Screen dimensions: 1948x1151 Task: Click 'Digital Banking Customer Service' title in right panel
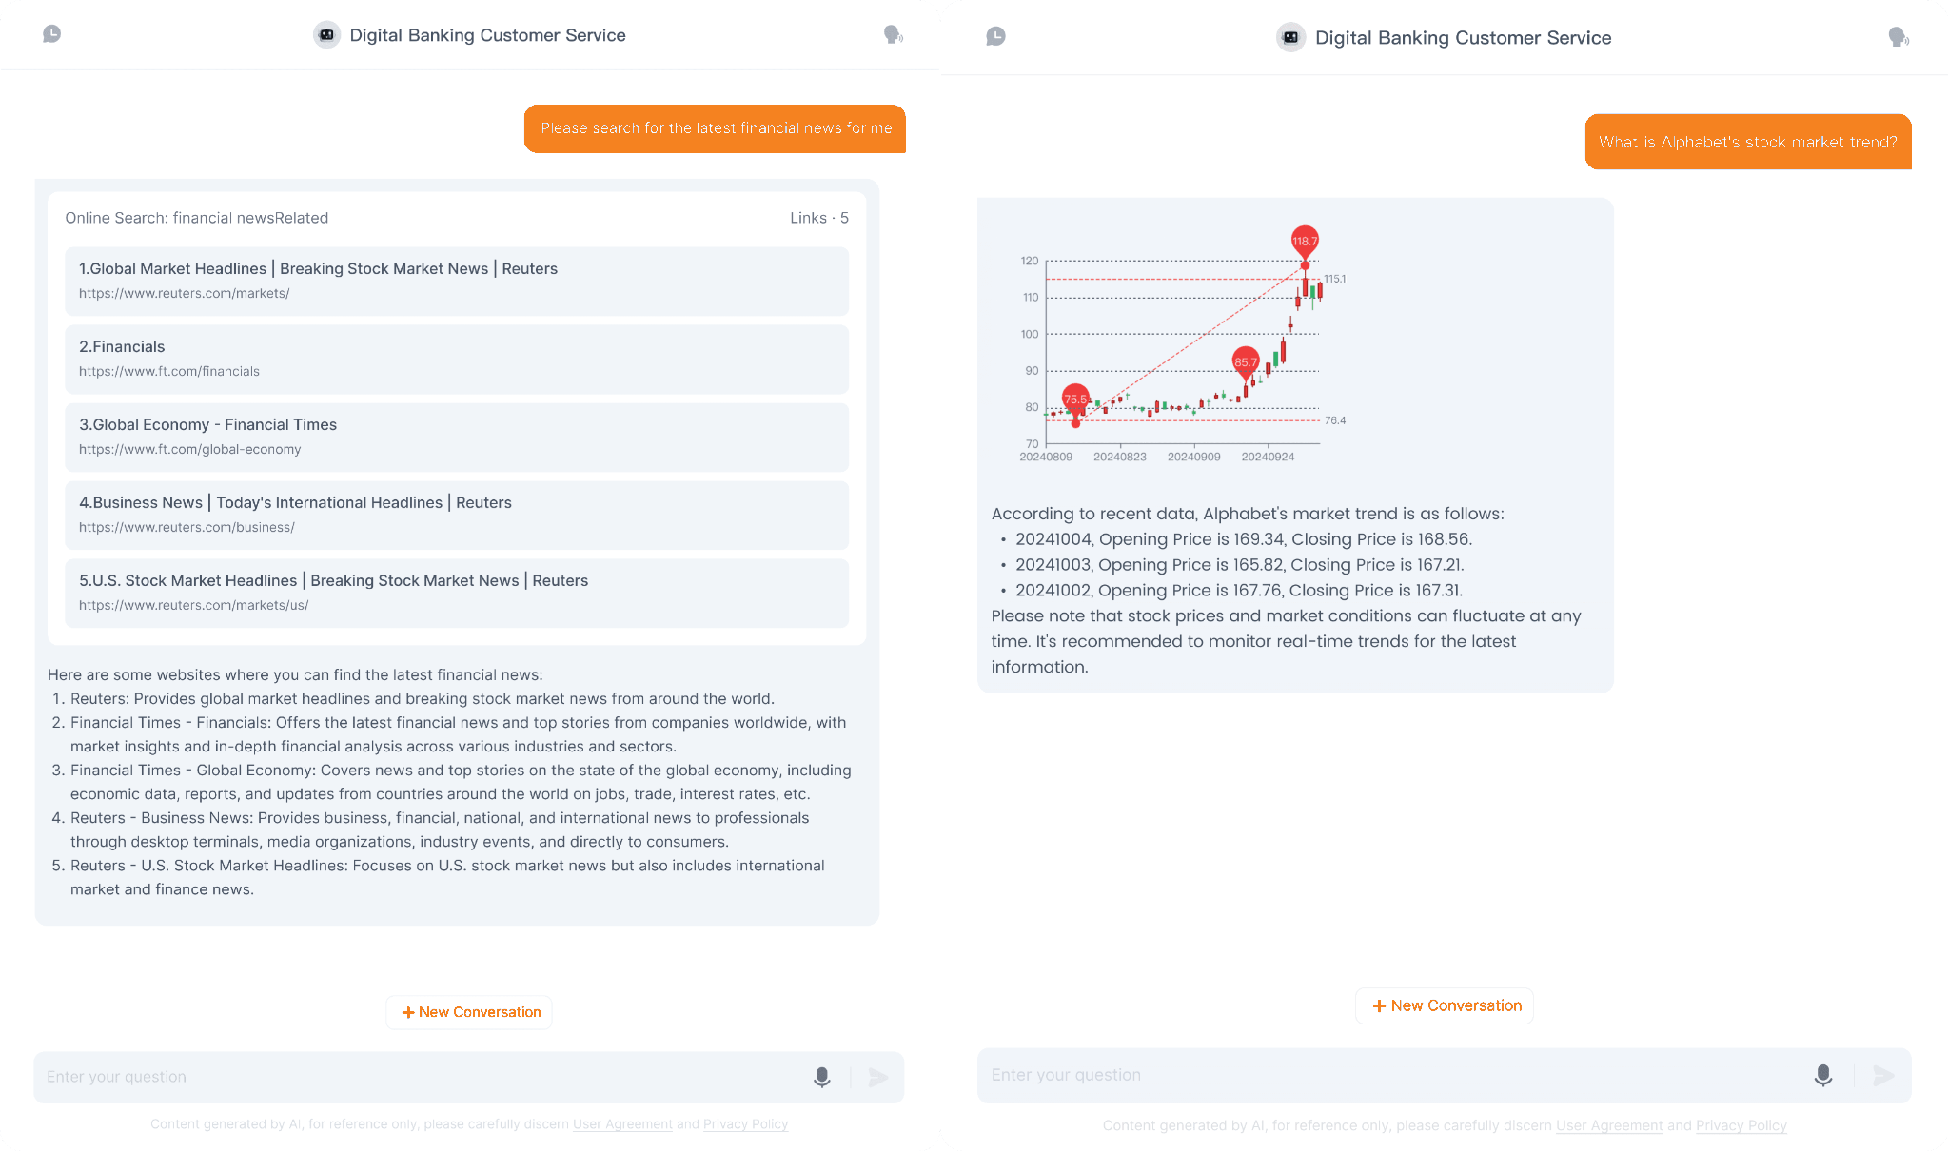pyautogui.click(x=1463, y=38)
